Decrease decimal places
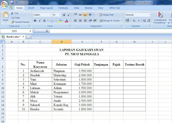The height and width of the screenshot is (123, 172). coord(149,21)
